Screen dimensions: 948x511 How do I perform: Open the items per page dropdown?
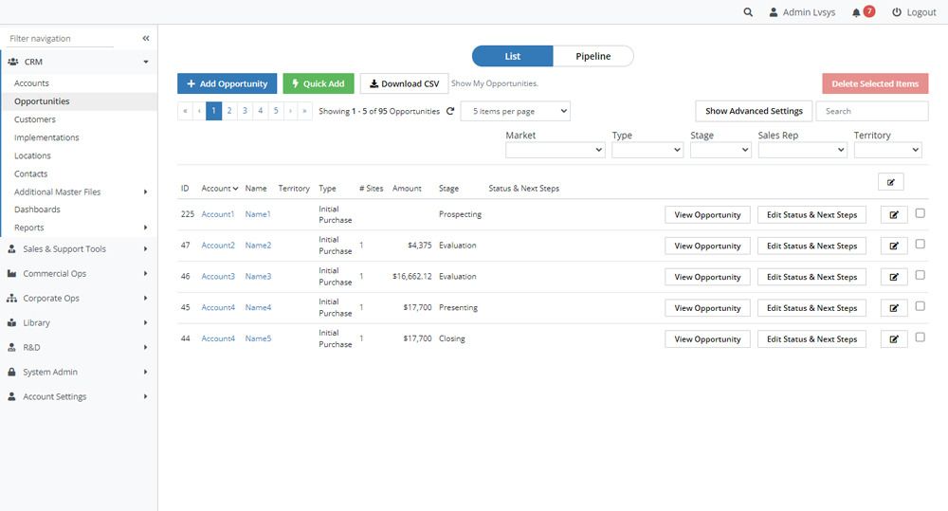point(515,111)
